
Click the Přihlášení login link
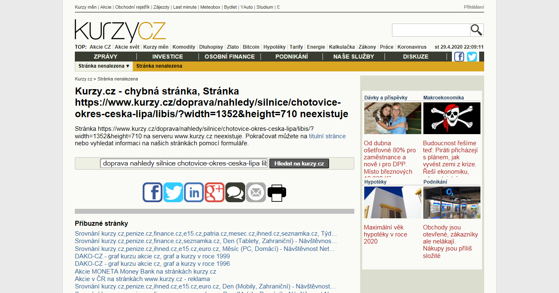click(x=474, y=7)
